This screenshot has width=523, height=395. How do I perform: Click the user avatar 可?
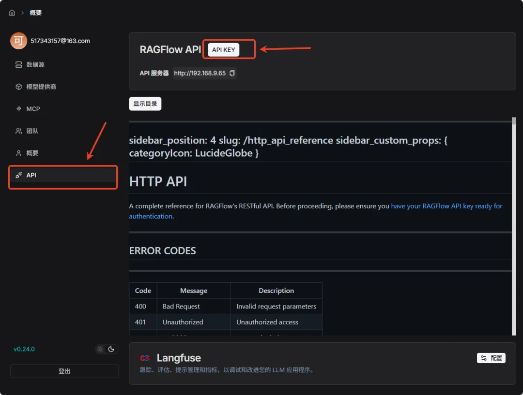pos(19,41)
